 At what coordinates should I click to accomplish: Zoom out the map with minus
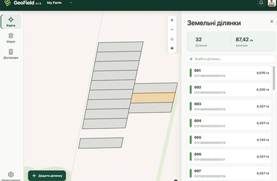tap(172, 29)
